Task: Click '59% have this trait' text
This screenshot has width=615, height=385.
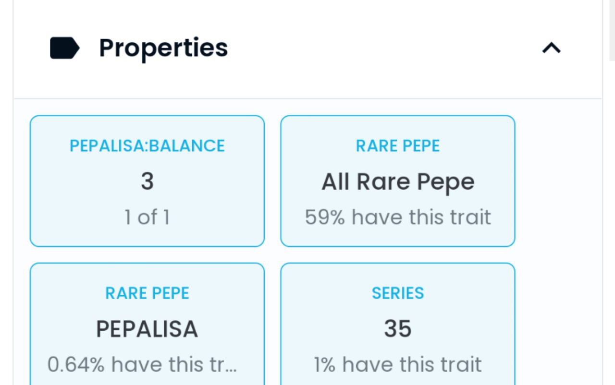Action: (398, 217)
